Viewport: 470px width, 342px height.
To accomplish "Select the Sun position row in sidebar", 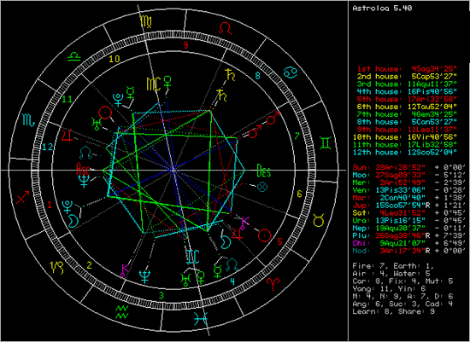I will (x=409, y=167).
